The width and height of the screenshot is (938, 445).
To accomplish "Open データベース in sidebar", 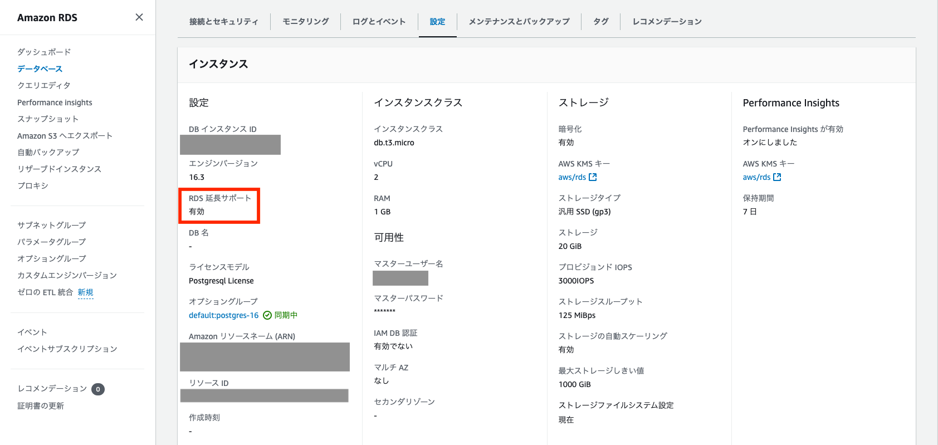I will [x=40, y=69].
